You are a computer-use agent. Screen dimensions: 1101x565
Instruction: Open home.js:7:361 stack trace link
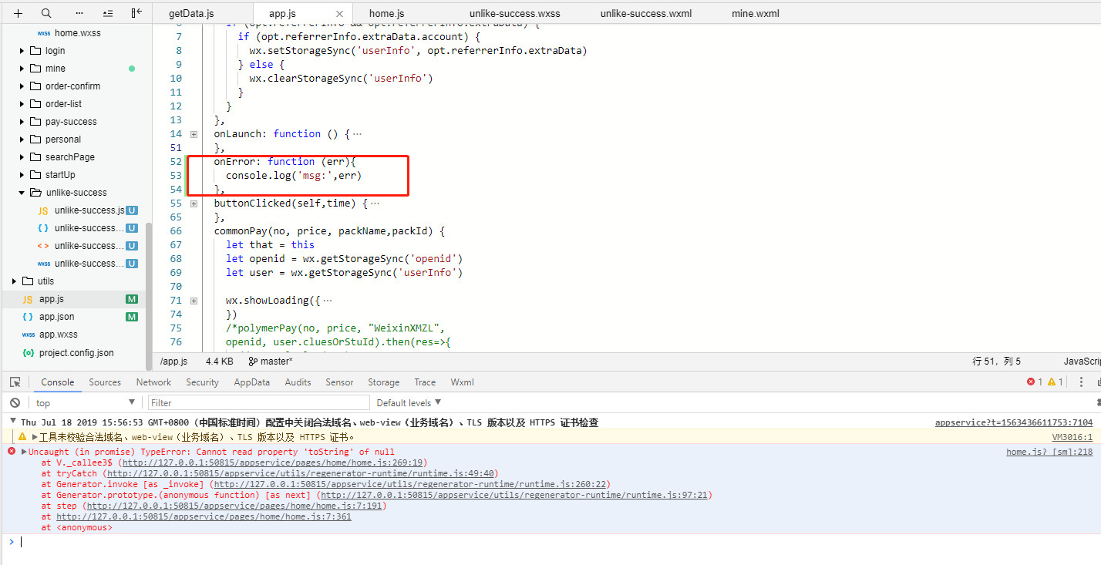tap(204, 516)
